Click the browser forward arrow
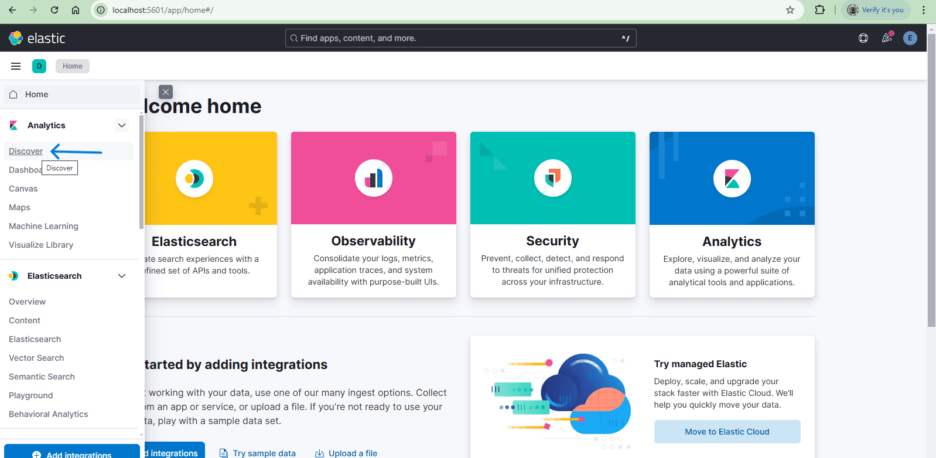936x458 pixels. [x=33, y=10]
